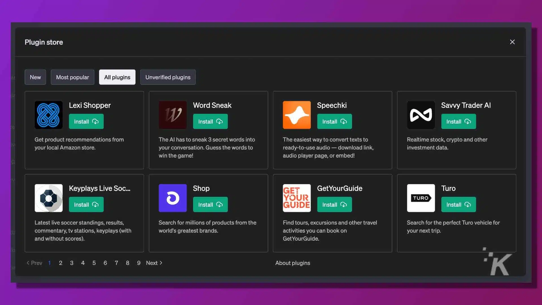Click the GetYourGuide logo
The height and width of the screenshot is (305, 542).
(x=297, y=198)
